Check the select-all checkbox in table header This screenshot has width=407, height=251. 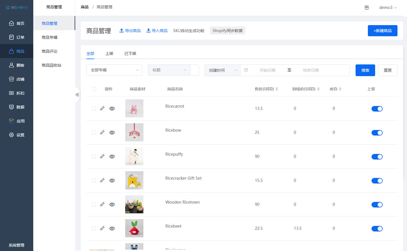click(x=94, y=89)
